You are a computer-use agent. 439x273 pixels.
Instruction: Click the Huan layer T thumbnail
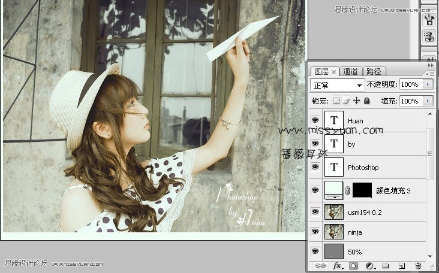(333, 120)
